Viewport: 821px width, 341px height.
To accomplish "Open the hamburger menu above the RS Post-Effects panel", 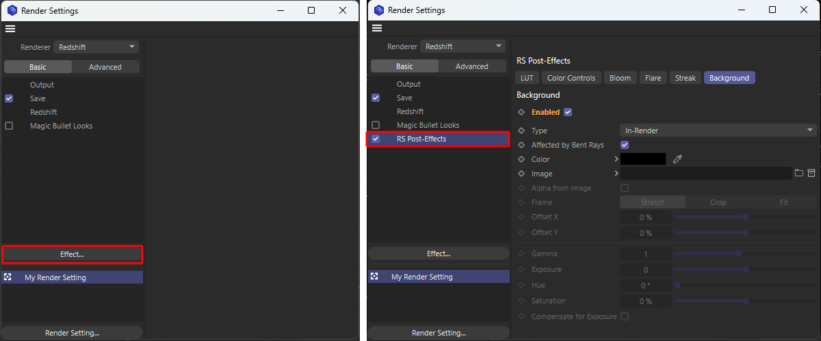I will [377, 28].
